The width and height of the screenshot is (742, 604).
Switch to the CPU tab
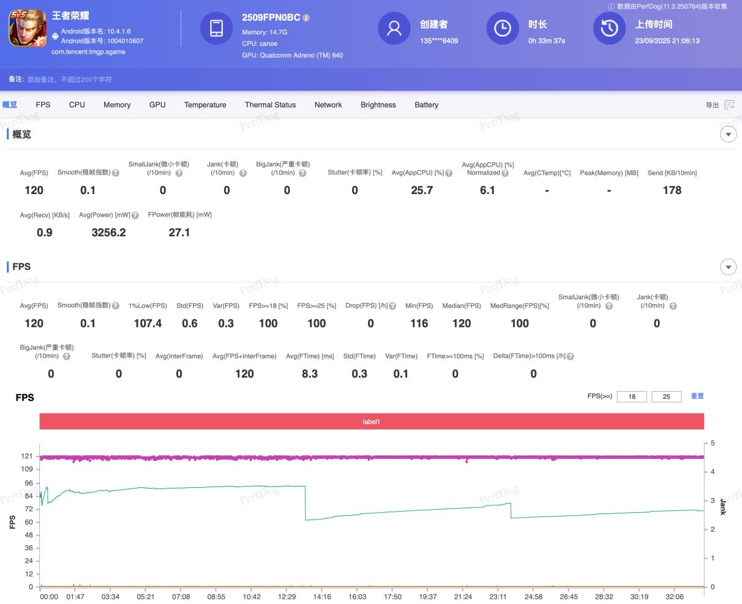(77, 105)
